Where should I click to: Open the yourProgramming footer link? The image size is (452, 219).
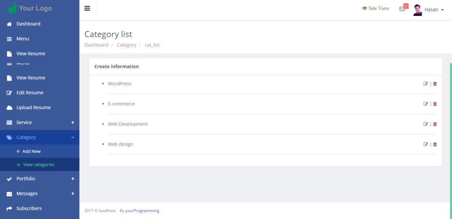click(x=142, y=211)
